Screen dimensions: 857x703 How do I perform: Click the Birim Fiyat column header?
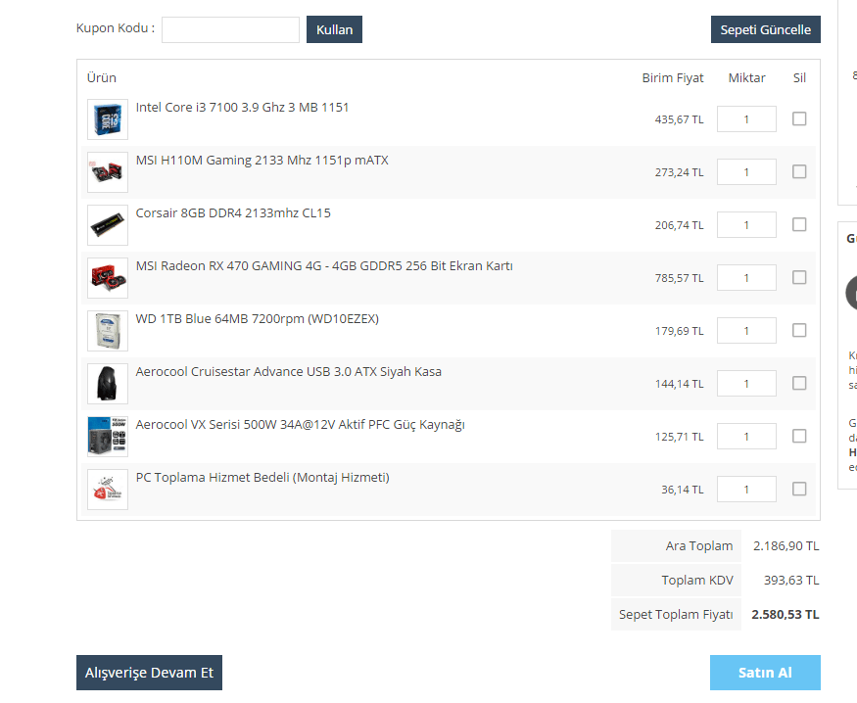pos(673,78)
